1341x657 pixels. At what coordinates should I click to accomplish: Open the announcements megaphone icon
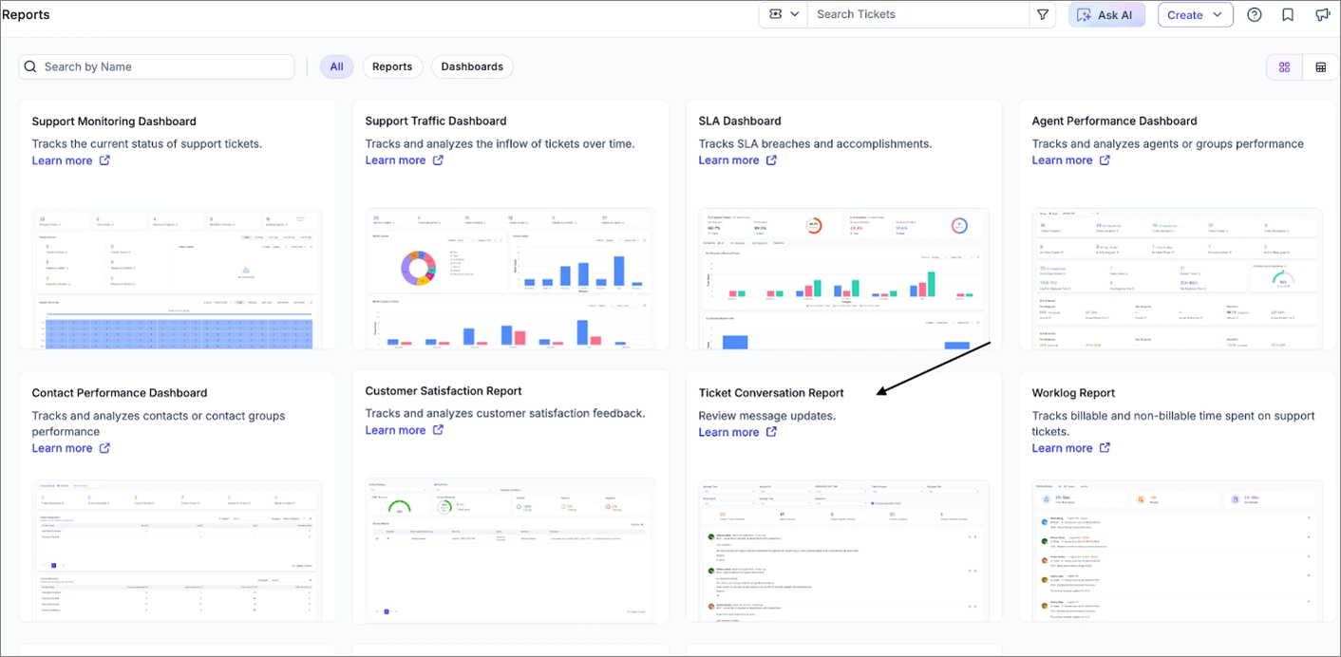tap(1322, 15)
